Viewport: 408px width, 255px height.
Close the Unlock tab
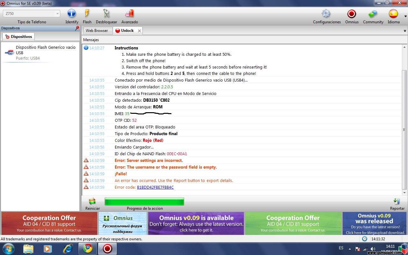139,31
